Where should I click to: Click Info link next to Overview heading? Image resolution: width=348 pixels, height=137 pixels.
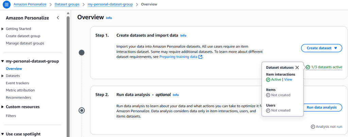click(109, 18)
